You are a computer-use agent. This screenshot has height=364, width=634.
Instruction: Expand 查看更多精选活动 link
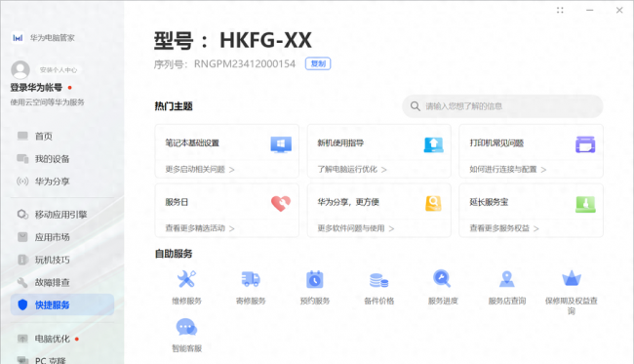[x=200, y=228]
